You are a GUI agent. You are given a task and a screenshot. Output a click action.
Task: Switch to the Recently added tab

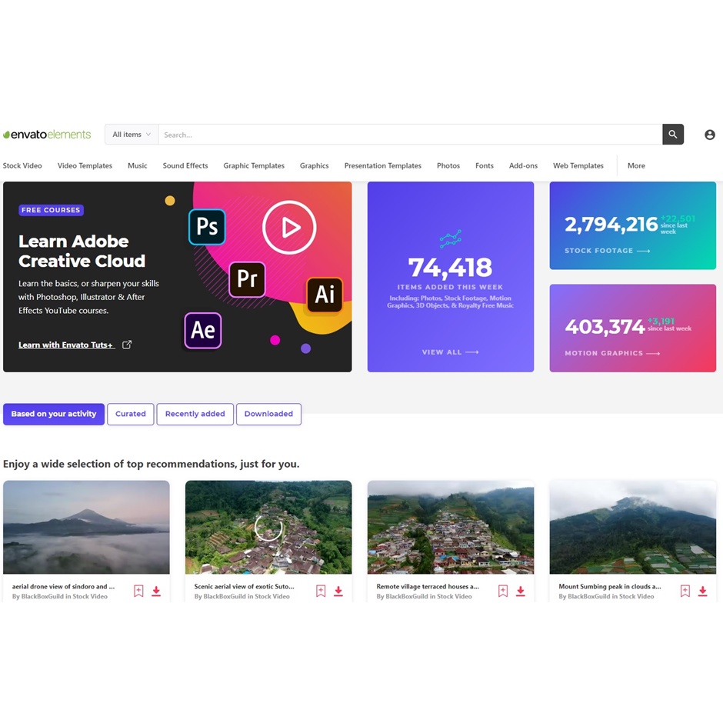click(195, 414)
